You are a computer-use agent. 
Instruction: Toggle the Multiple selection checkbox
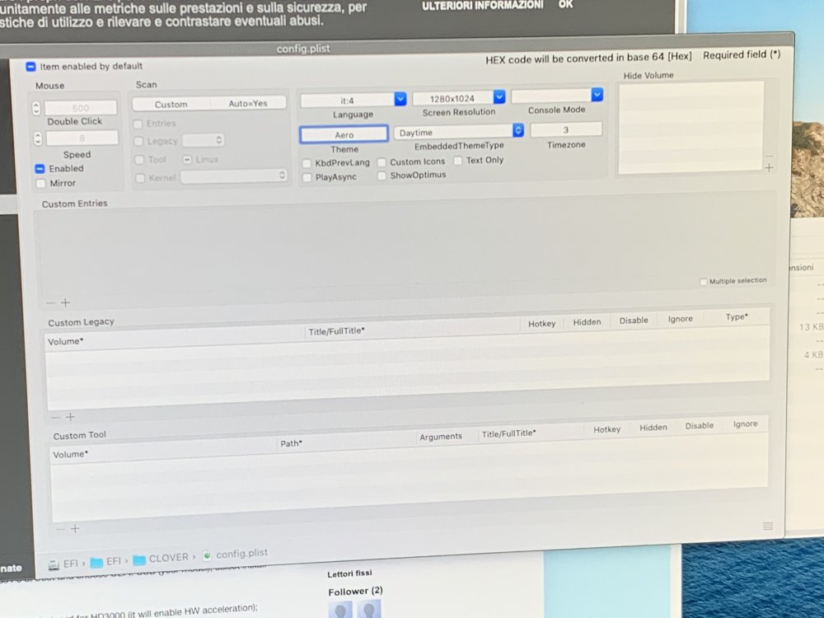tap(704, 282)
